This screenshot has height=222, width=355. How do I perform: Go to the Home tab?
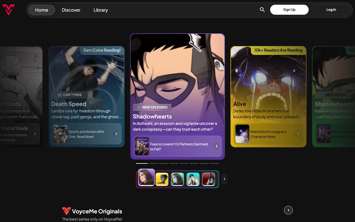click(x=42, y=10)
